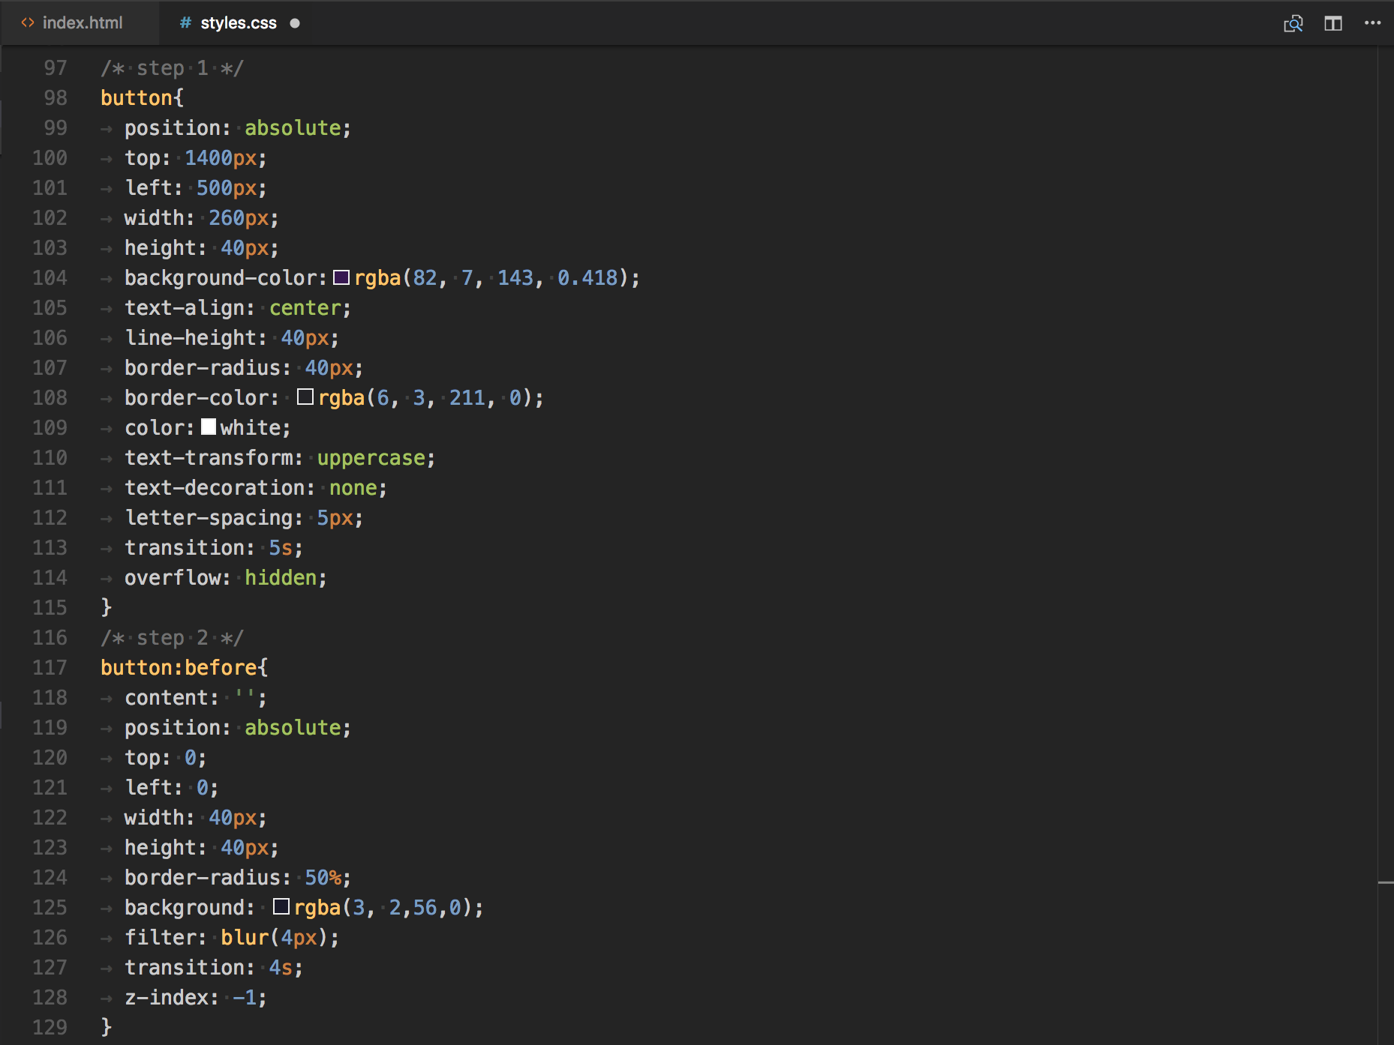1394x1045 pixels.
Task: Click the step 1 comment line
Action: tap(172, 68)
